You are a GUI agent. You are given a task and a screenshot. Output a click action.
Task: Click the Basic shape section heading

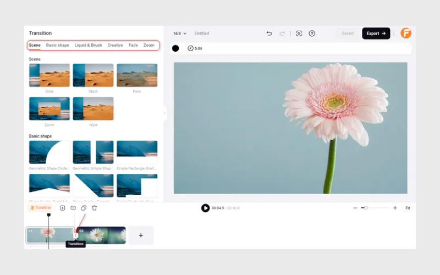pyautogui.click(x=40, y=136)
